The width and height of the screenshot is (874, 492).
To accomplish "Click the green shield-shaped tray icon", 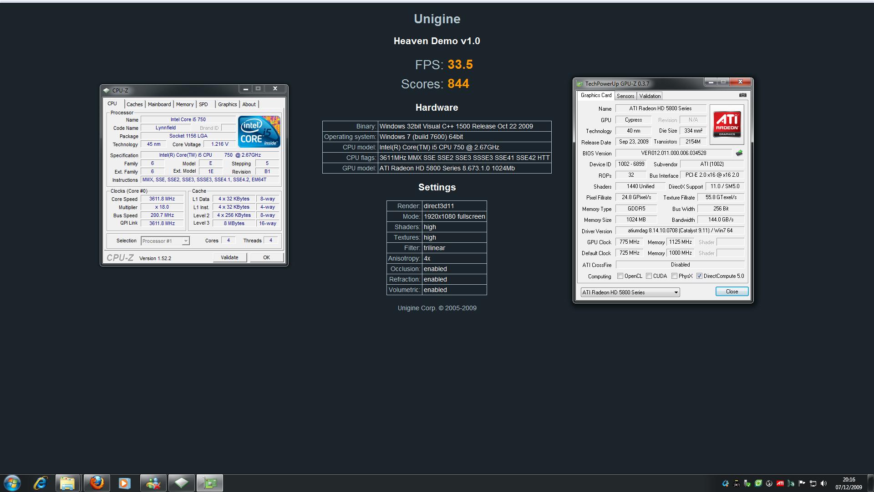I will click(x=758, y=483).
